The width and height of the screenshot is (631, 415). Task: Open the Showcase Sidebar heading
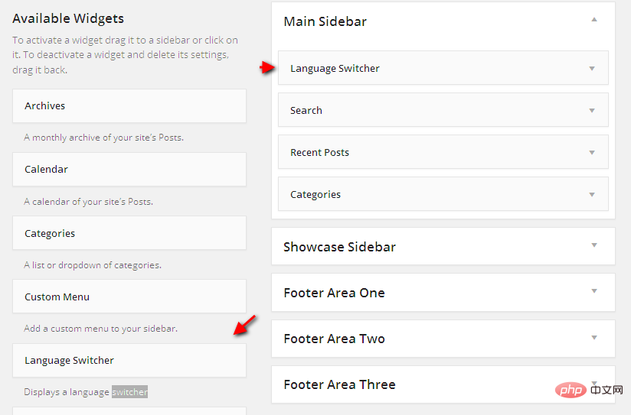point(339,247)
